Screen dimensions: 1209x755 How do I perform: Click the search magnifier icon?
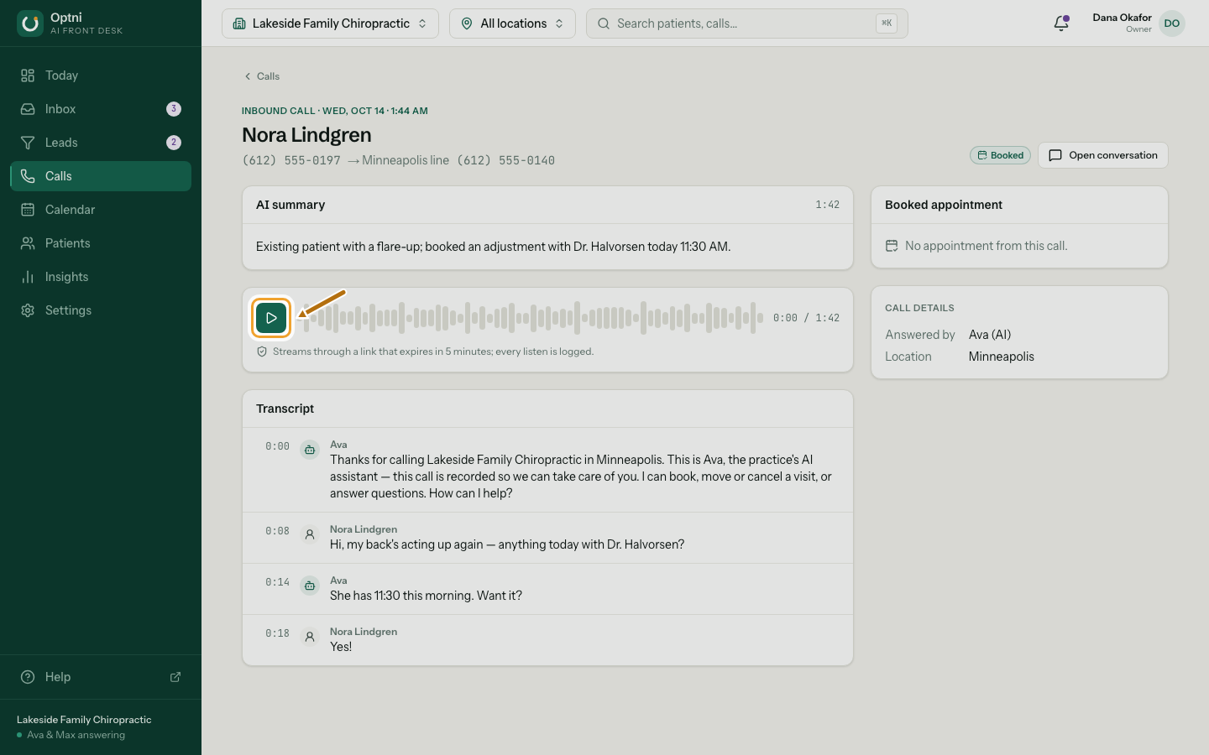point(604,23)
